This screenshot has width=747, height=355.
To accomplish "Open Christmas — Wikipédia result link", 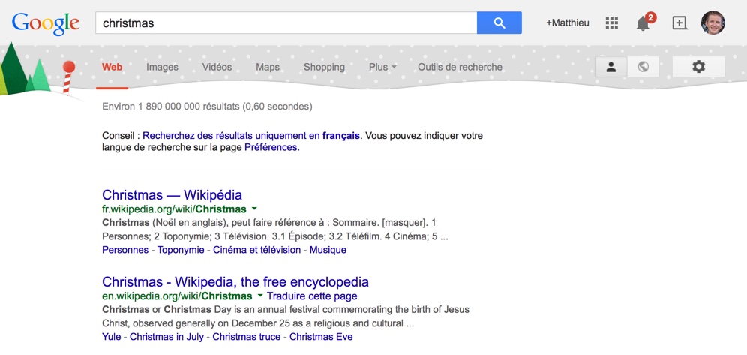I will point(172,194).
